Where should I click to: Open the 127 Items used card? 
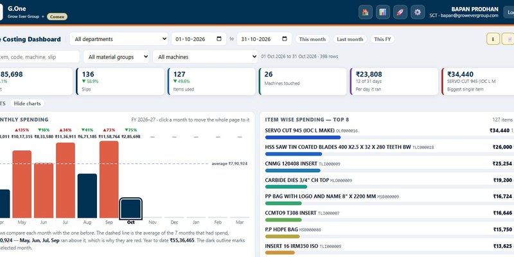click(x=211, y=82)
